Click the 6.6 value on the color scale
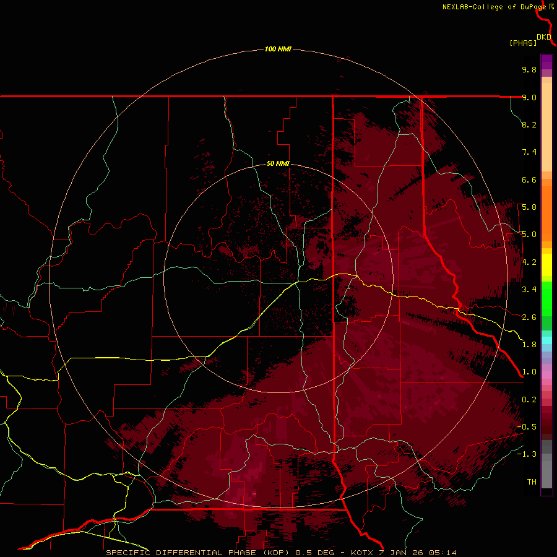Screen dimensions: 557x557 click(x=529, y=179)
